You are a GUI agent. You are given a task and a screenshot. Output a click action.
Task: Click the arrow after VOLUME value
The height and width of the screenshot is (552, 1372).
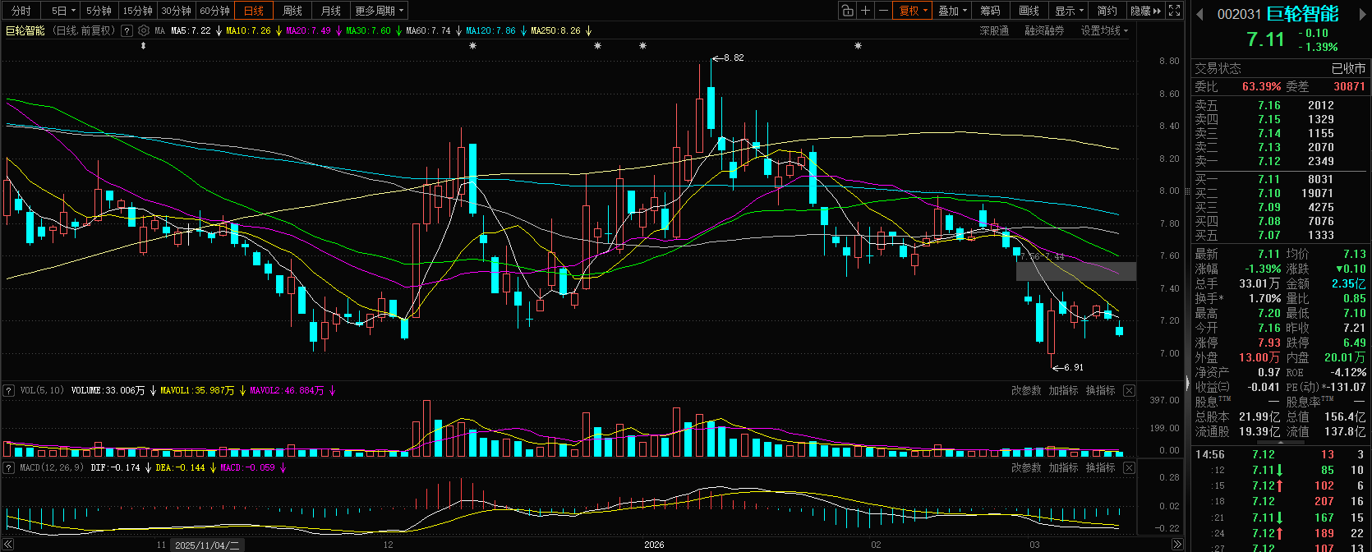[153, 390]
